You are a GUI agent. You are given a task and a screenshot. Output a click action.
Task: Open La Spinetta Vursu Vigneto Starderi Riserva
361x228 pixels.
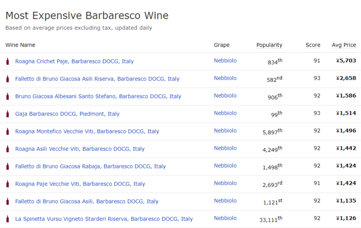[104, 219]
